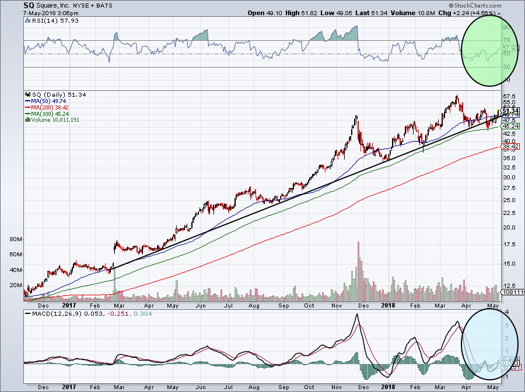This screenshot has height=392, width=525.
Task: Click the 2018 year label under the volume bars
Action: pyautogui.click(x=388, y=305)
